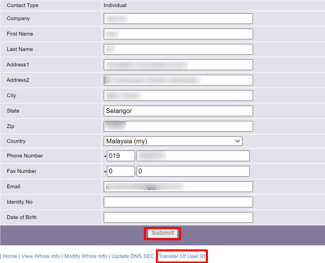Focus the Company text field

(178, 19)
